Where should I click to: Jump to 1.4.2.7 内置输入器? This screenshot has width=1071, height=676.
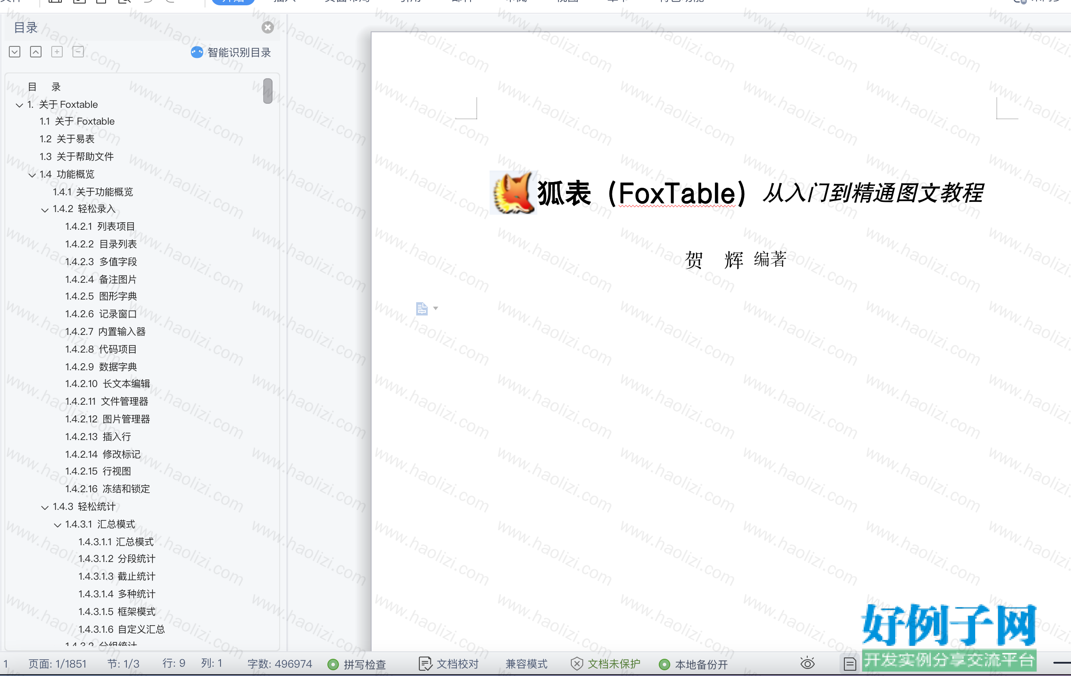(106, 332)
